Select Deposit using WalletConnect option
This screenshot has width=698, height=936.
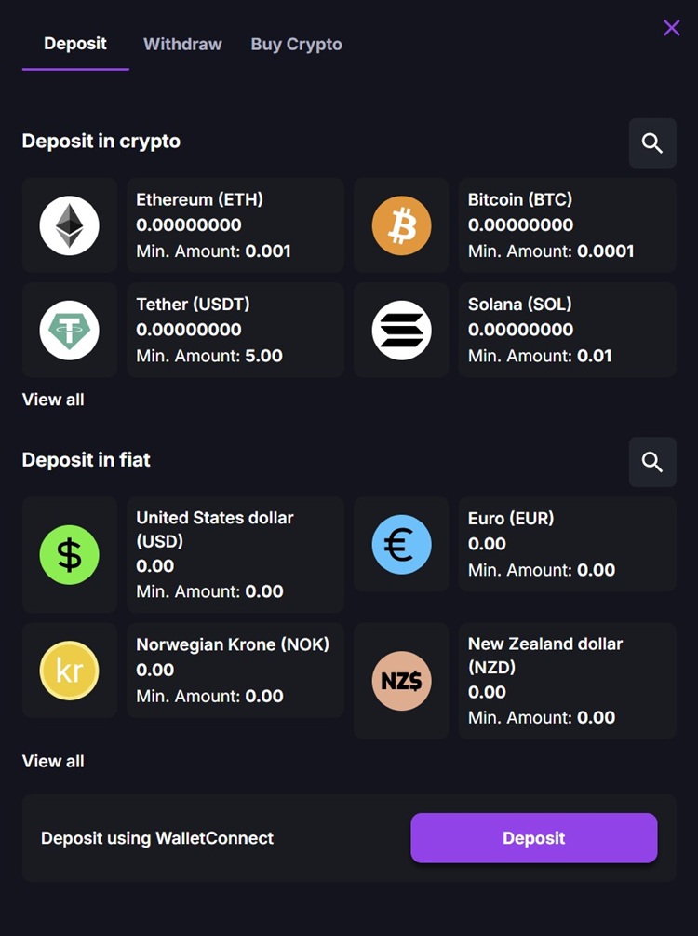coord(156,837)
